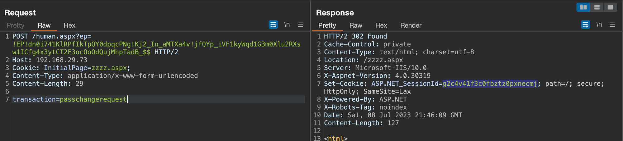Click the transaction=passchangerequest body line
Screen dimensions: 623x141
[69, 99]
